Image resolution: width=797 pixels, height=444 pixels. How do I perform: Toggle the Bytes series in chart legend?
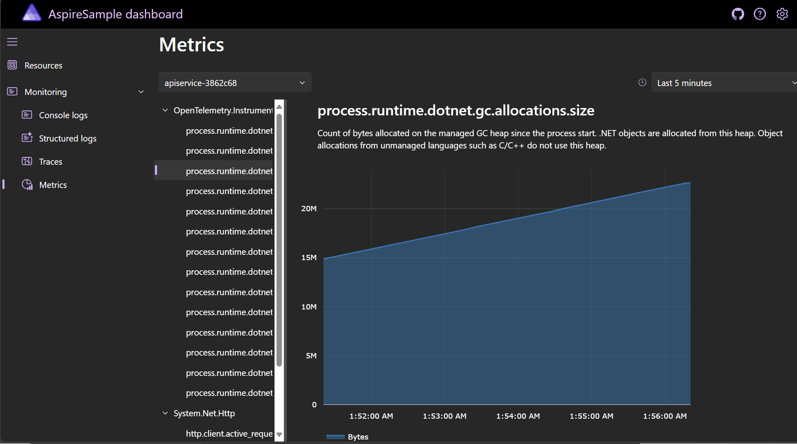click(x=348, y=437)
